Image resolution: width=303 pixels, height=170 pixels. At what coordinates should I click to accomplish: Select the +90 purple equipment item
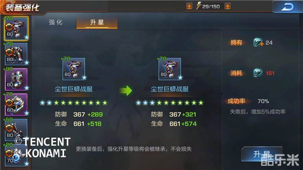(16, 79)
